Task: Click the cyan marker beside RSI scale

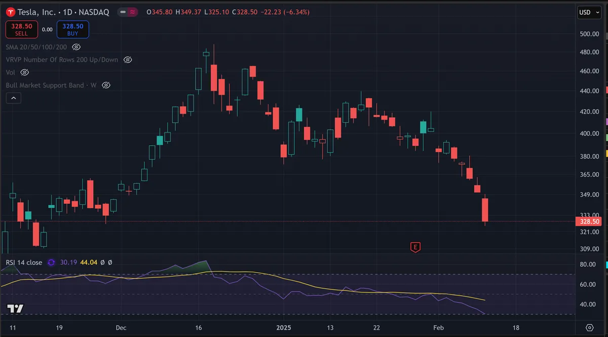Action: (x=606, y=265)
